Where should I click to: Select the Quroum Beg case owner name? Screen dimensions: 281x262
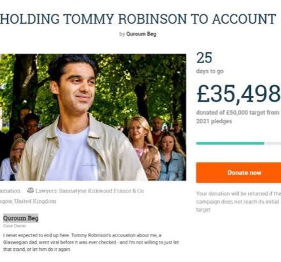point(21,218)
